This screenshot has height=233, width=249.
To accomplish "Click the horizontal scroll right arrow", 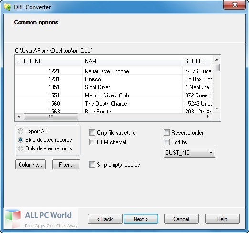I will coord(208,117).
